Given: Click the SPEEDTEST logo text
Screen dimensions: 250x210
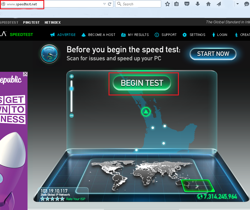Looking at the screenshot, I should [x=21, y=35].
